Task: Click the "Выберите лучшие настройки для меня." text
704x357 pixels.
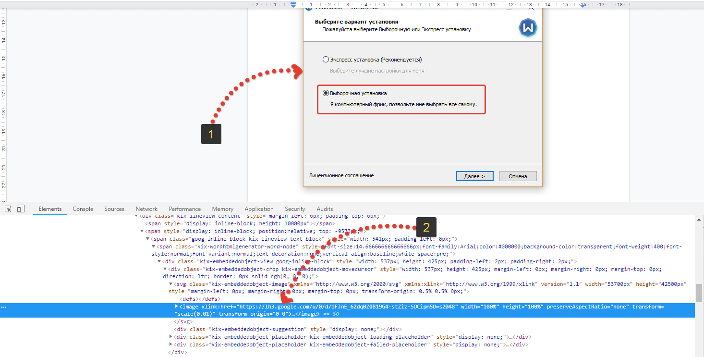Action: [377, 71]
